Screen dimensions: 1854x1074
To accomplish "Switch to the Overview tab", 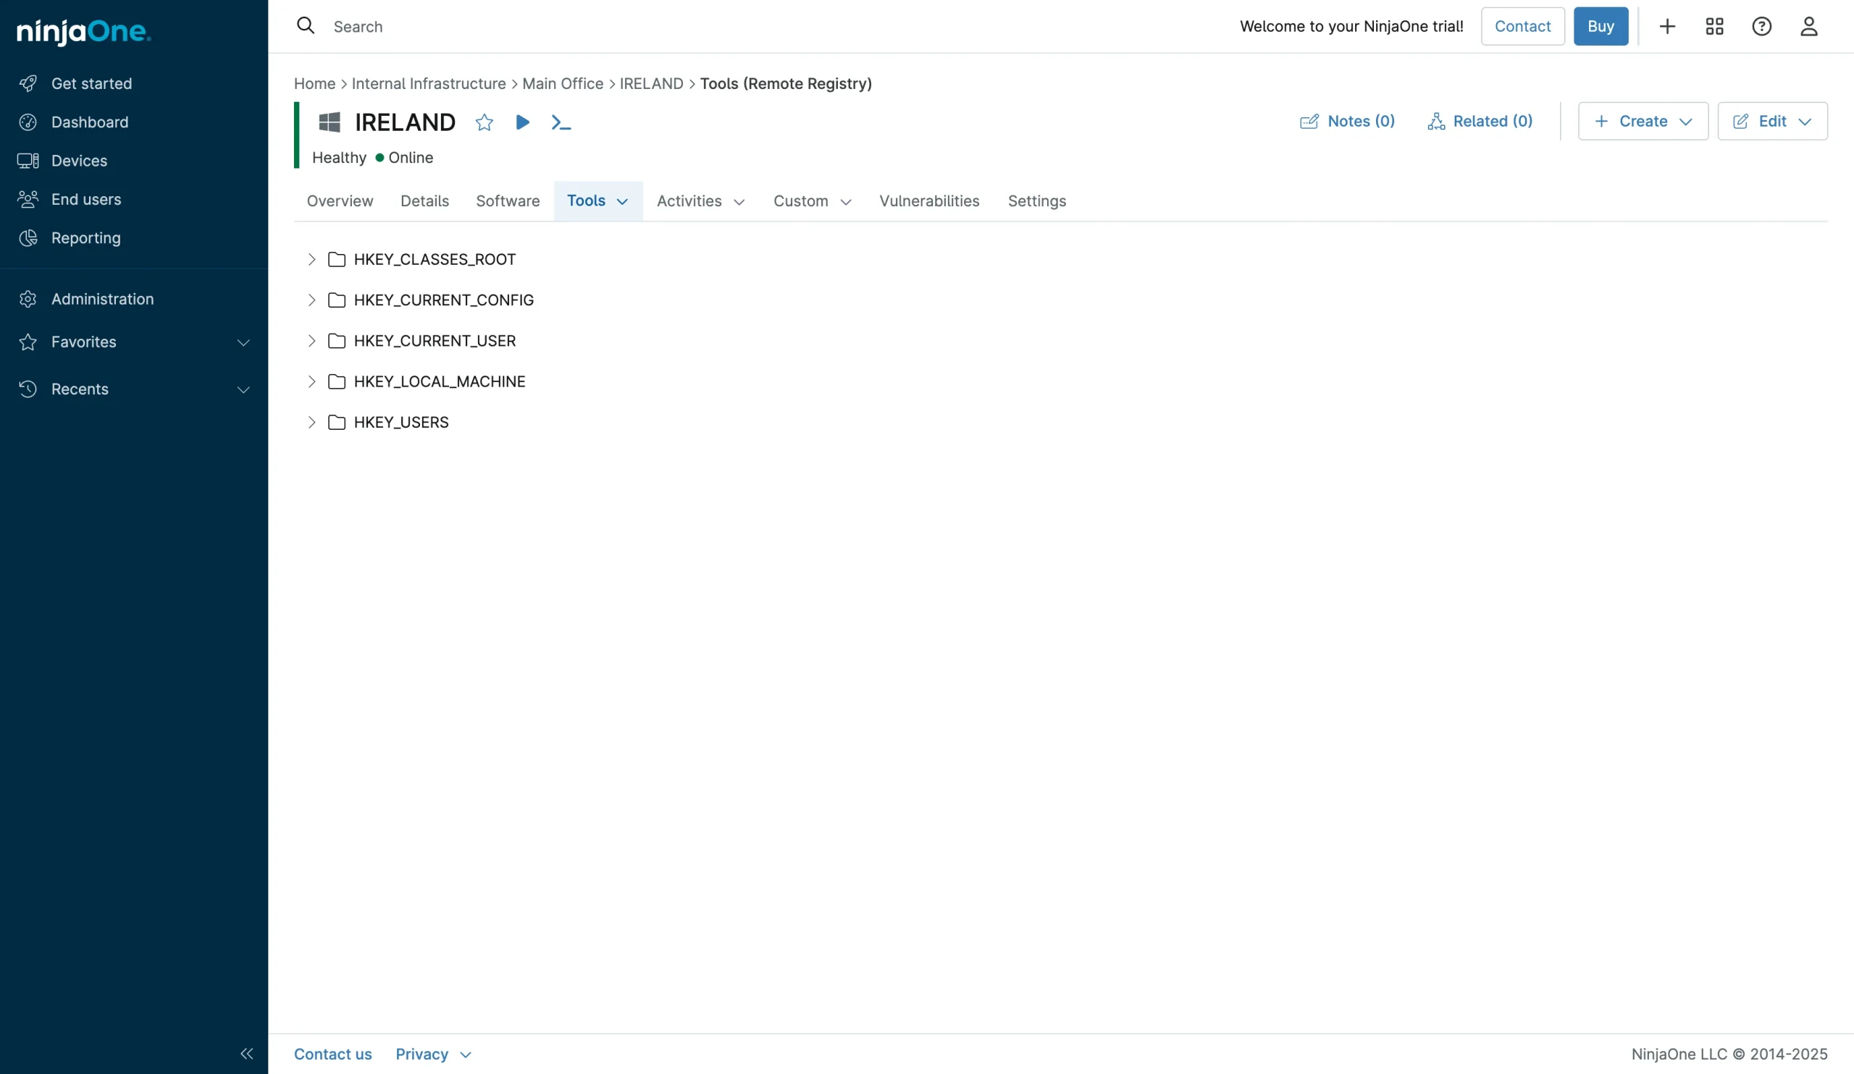I will pos(340,200).
